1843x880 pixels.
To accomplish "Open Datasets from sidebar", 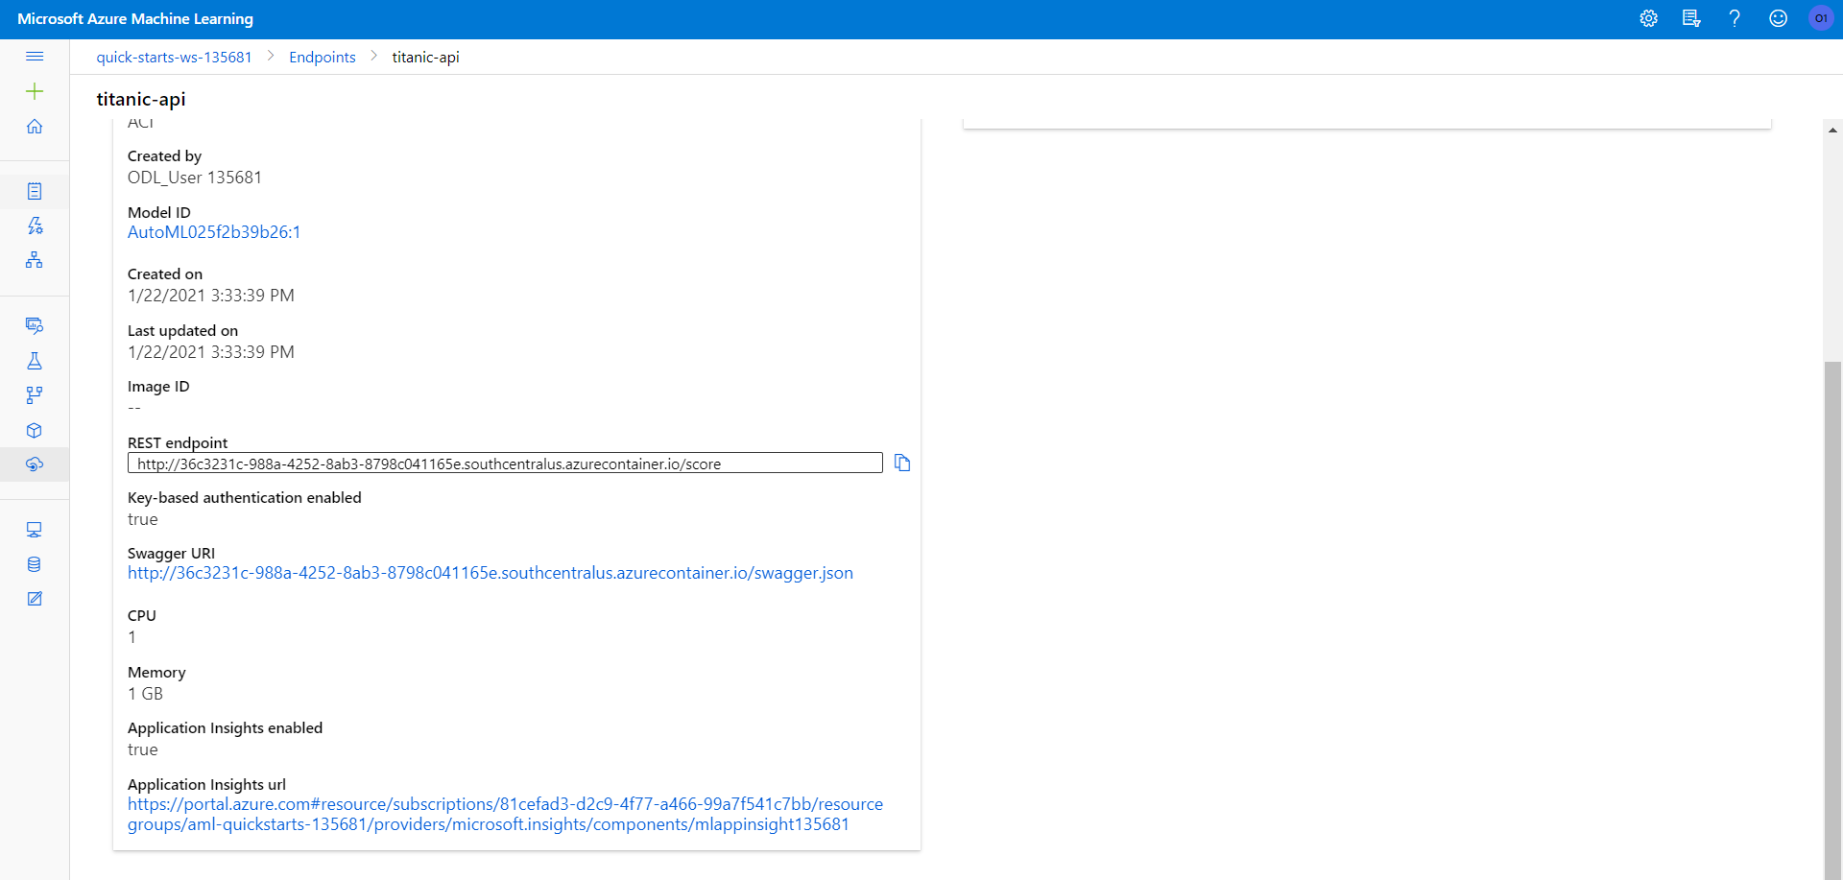I will [x=35, y=326].
